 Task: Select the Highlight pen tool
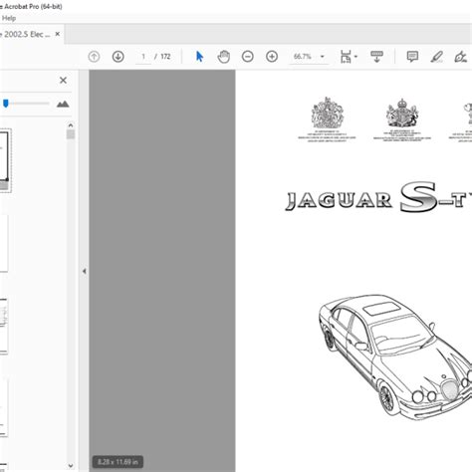click(x=436, y=57)
